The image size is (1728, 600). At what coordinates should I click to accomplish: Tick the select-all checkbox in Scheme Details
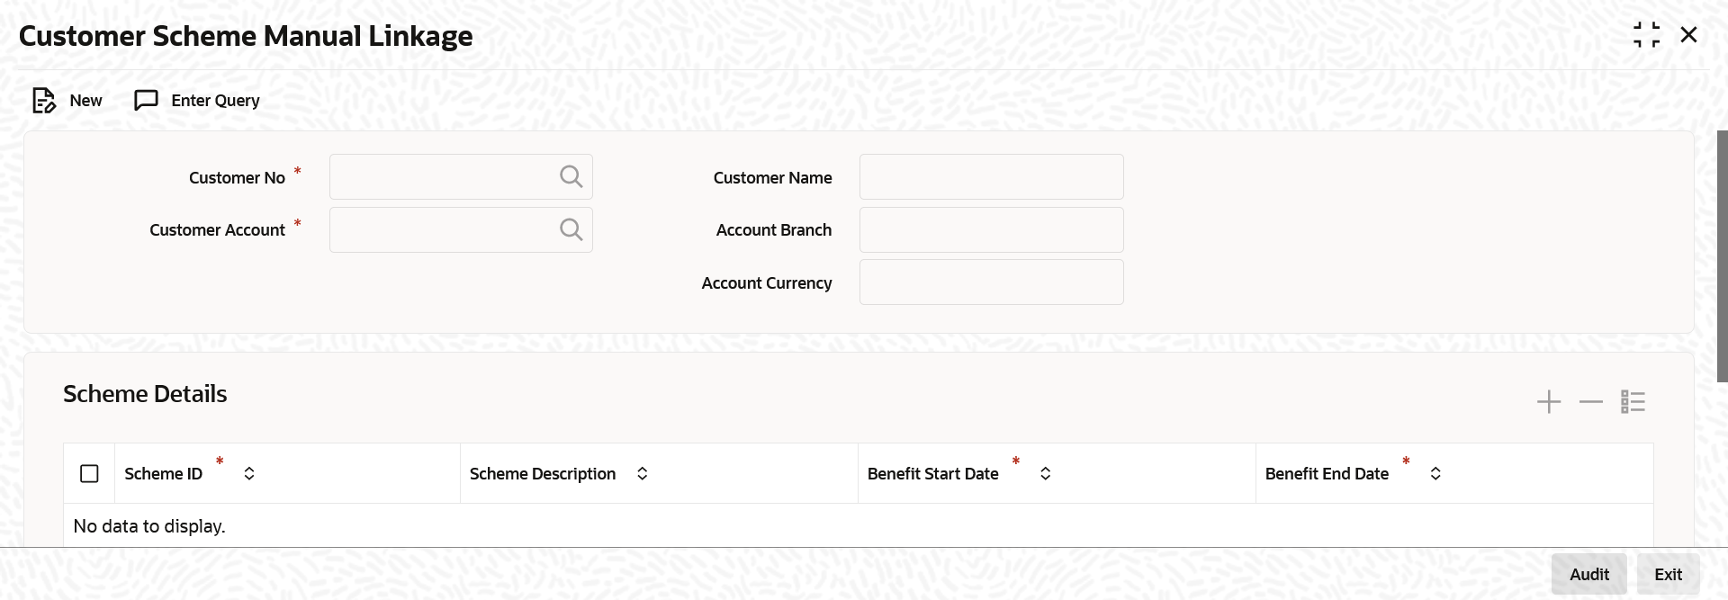(89, 473)
